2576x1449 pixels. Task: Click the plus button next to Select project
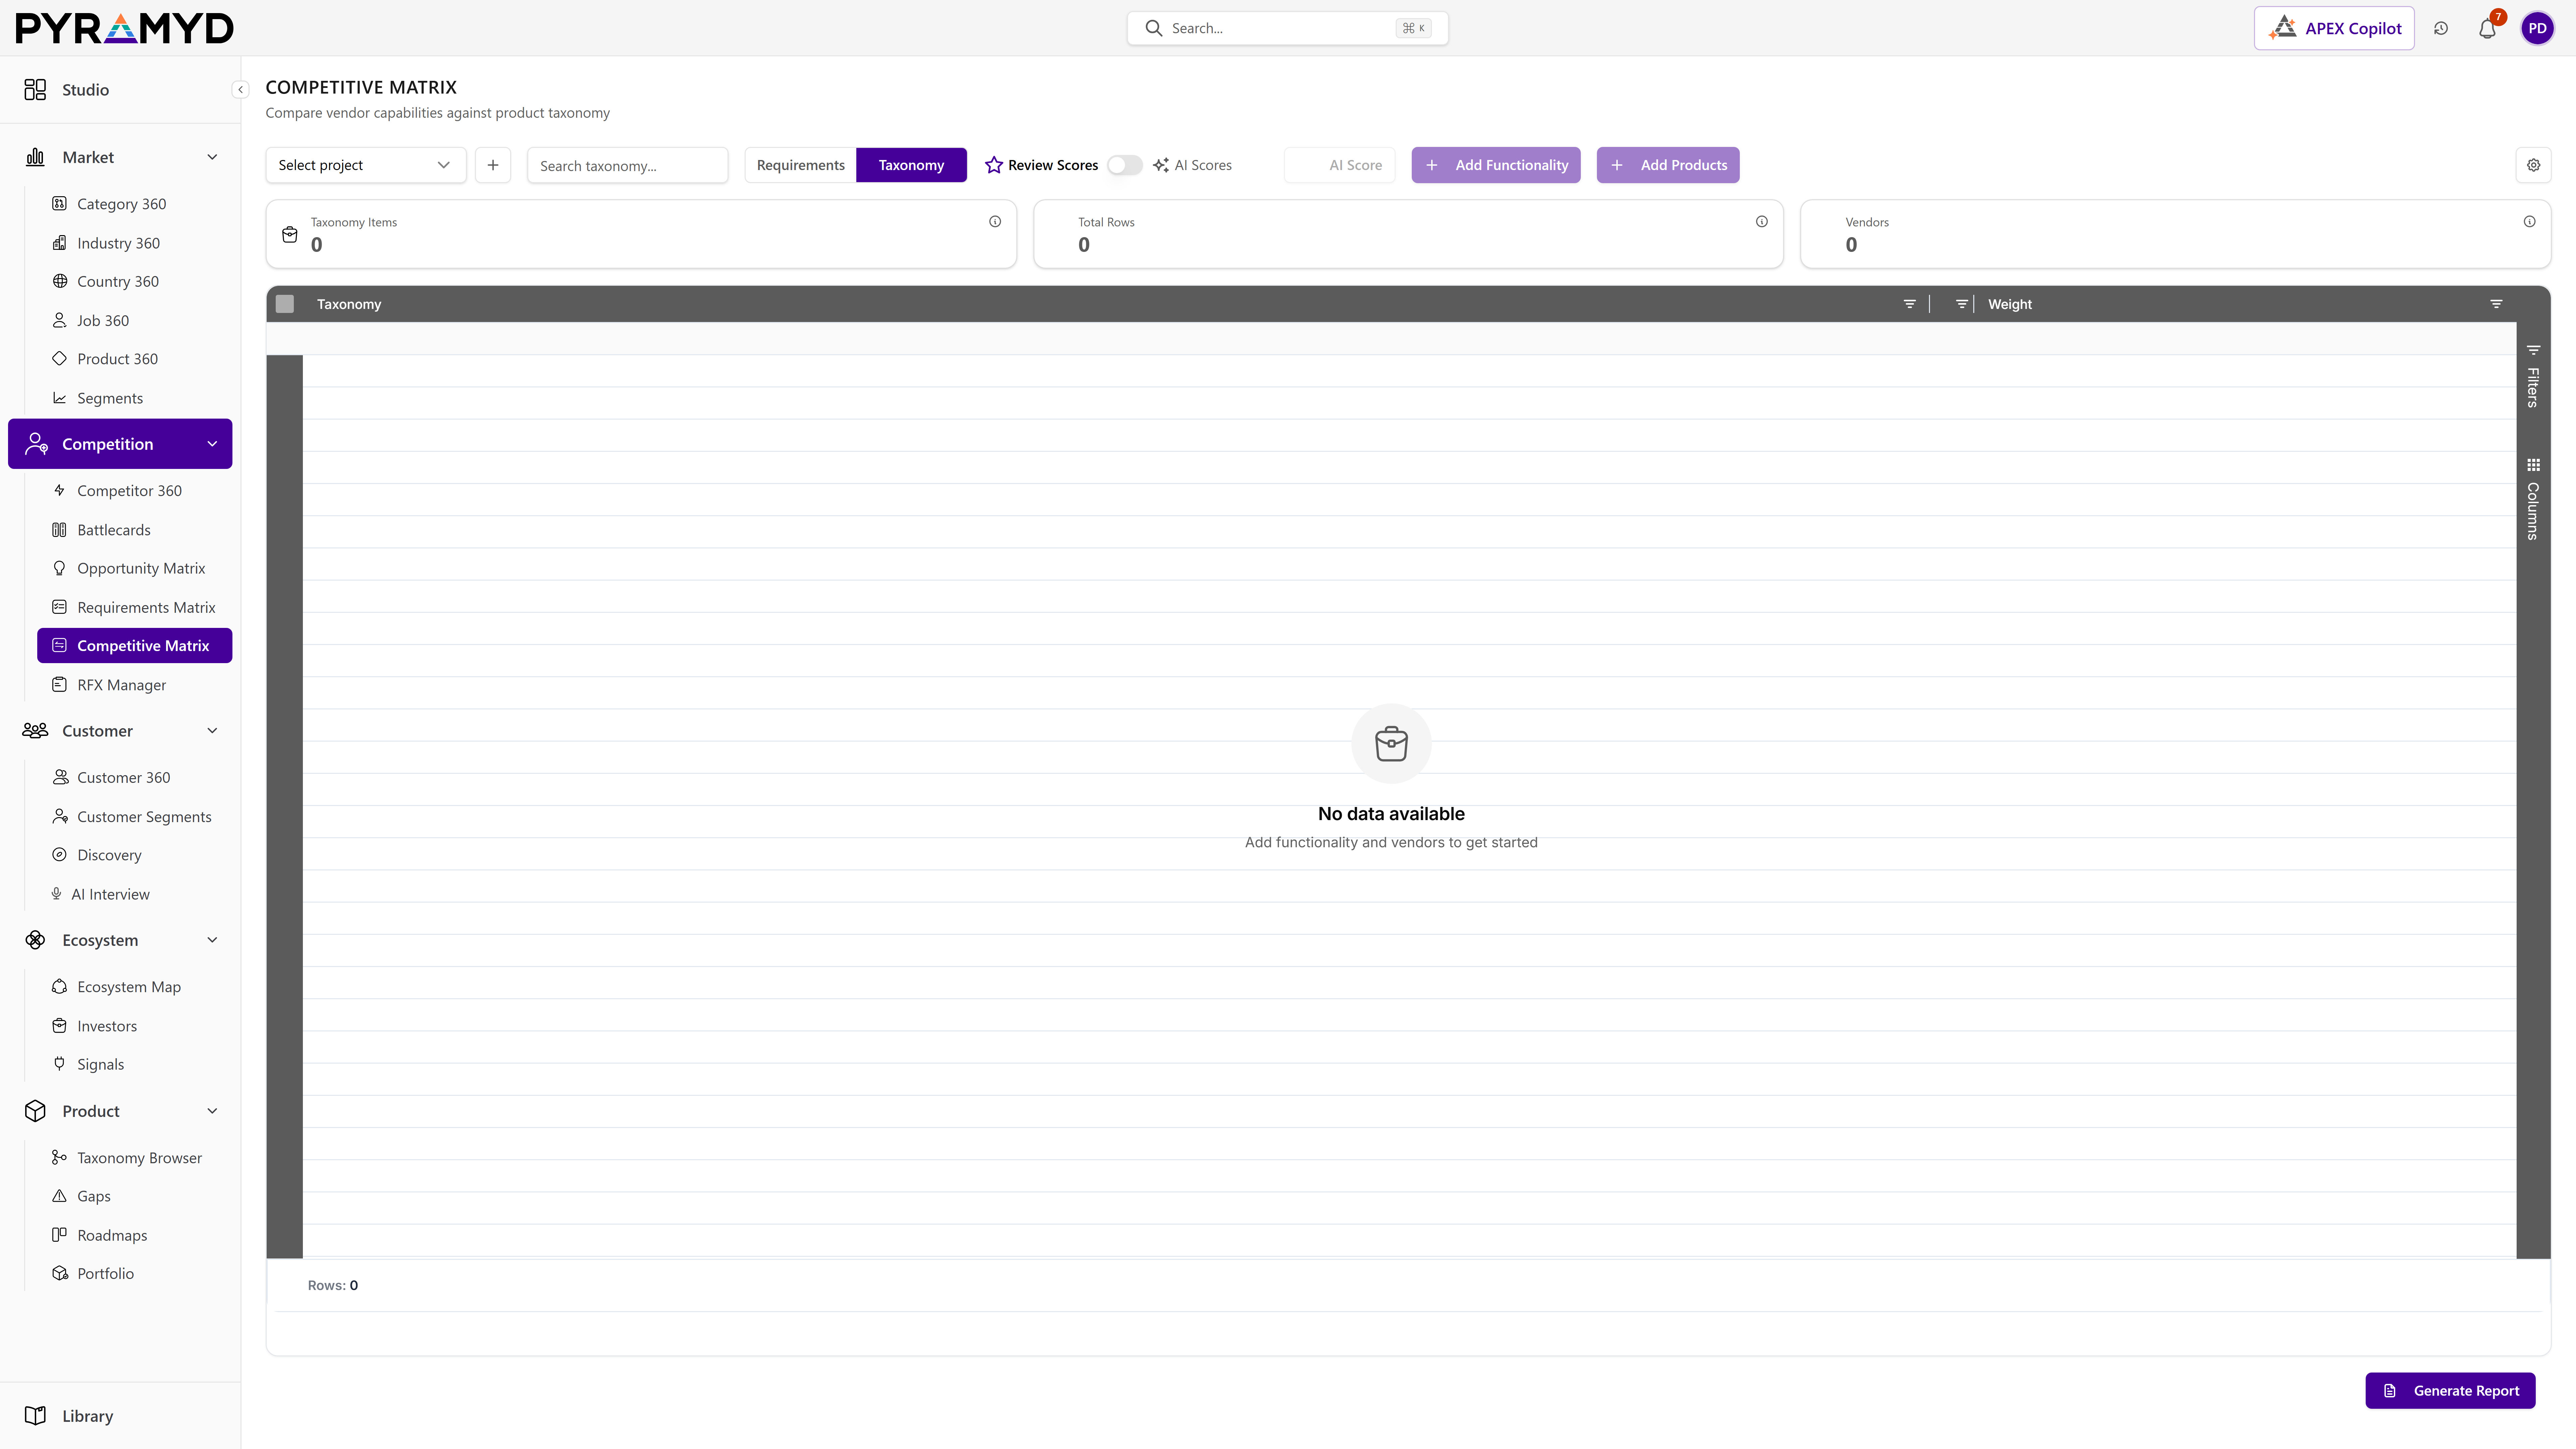point(493,165)
